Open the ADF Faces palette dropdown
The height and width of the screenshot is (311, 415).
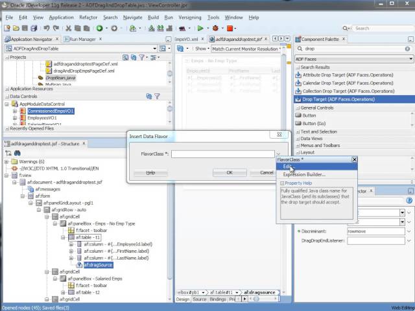pyautogui.click(x=410, y=59)
